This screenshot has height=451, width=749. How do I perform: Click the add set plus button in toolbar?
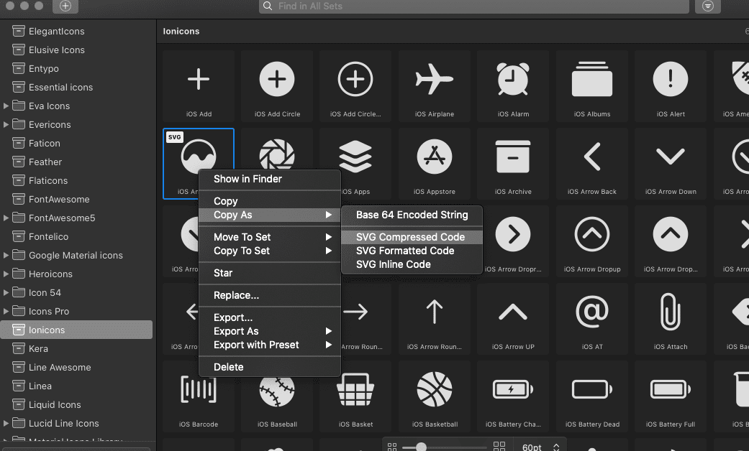[x=65, y=6]
